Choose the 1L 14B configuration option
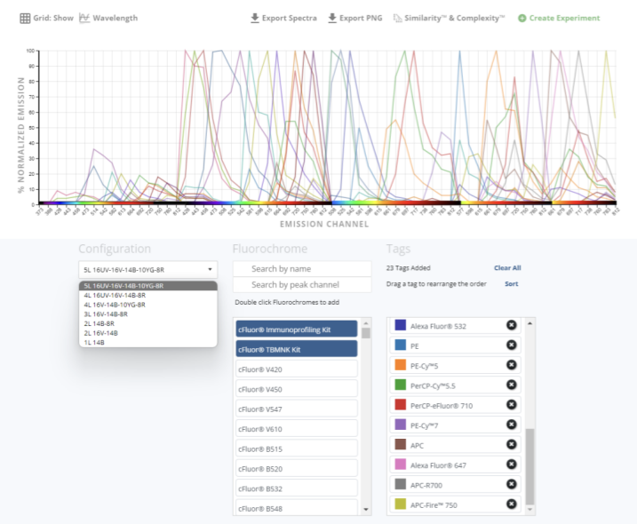This screenshot has width=637, height=524. click(x=94, y=343)
